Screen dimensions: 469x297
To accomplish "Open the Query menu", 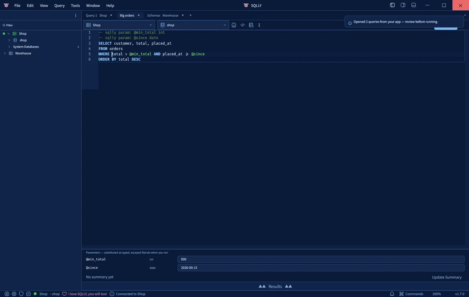I will (x=59, y=5).
